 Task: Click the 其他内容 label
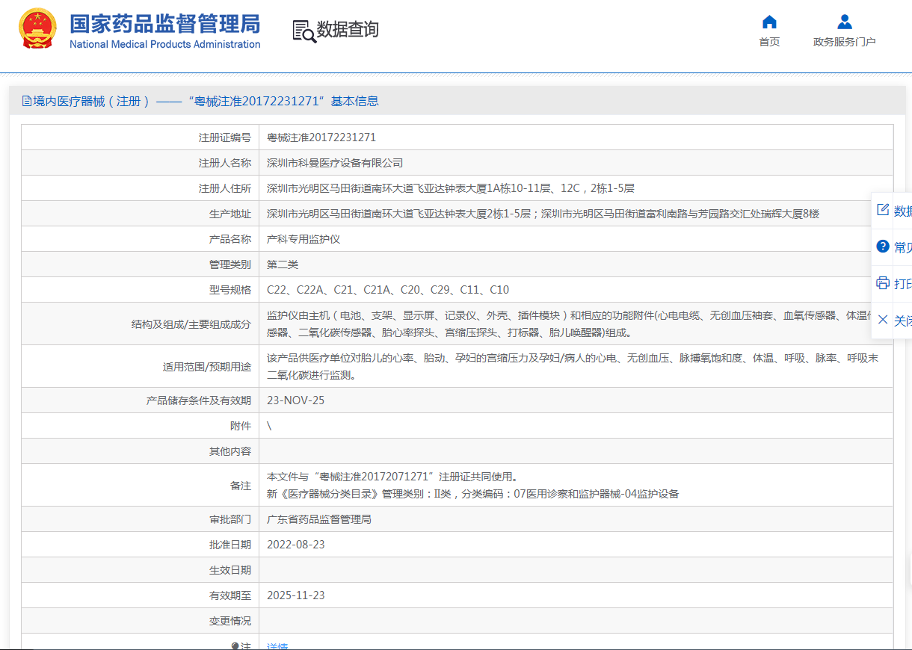point(229,451)
